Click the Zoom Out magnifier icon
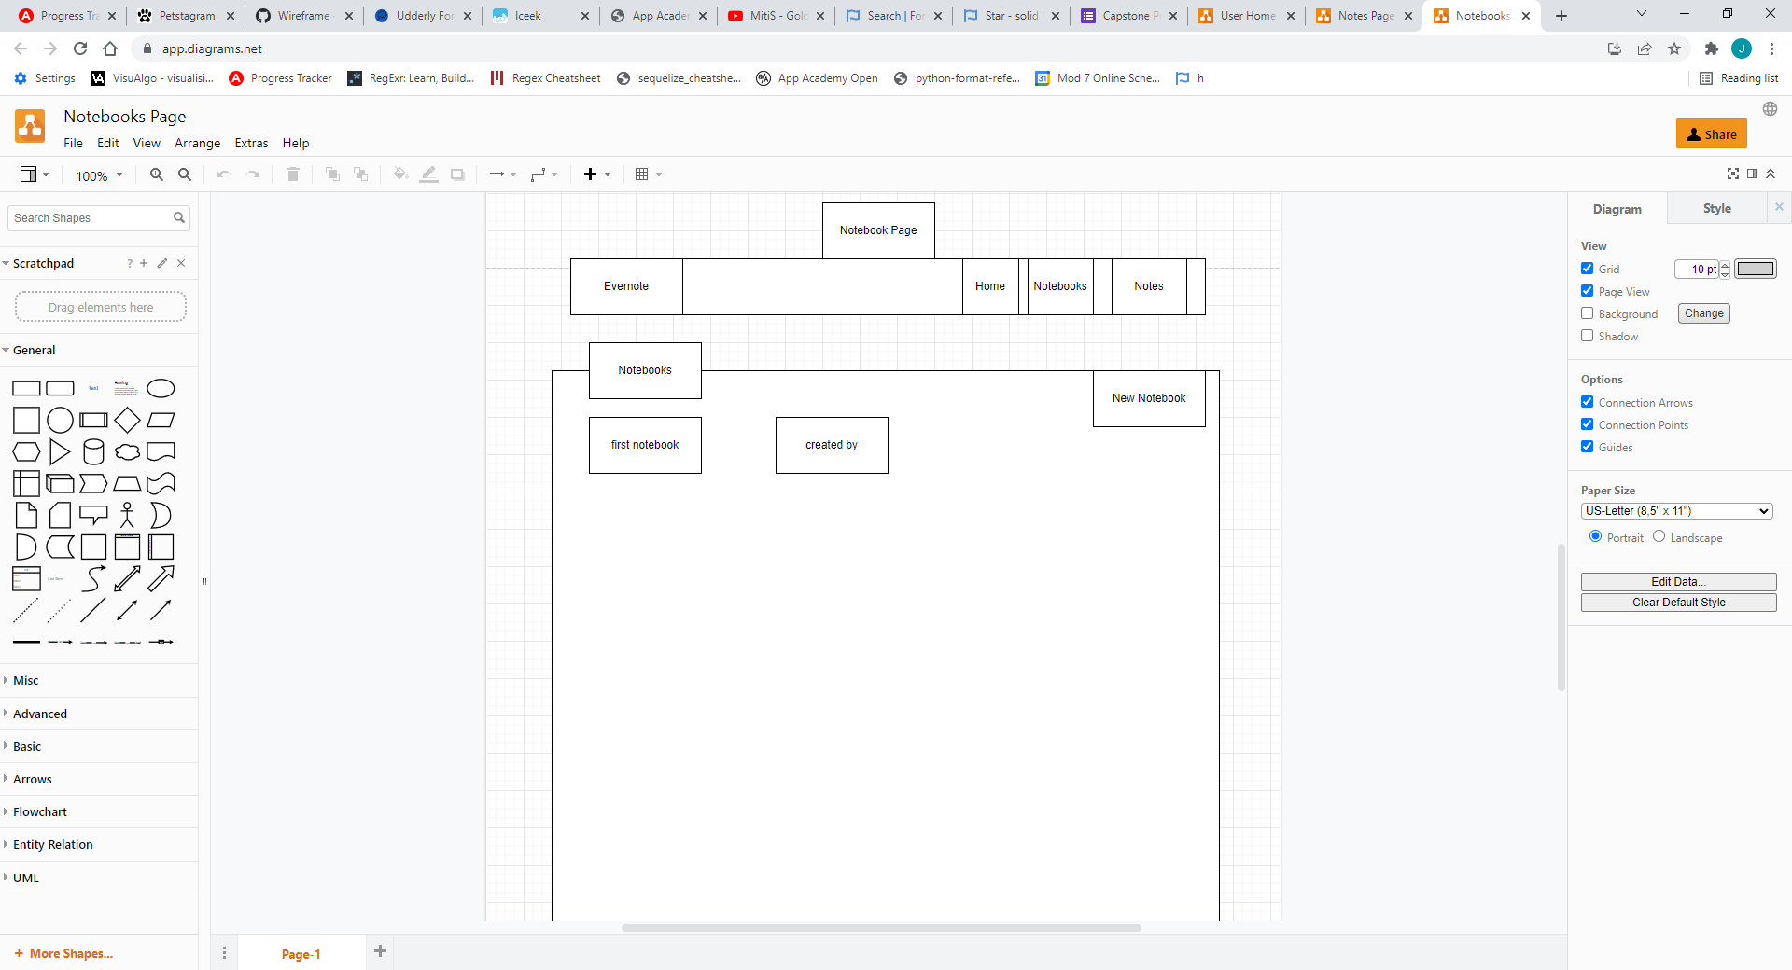Image resolution: width=1792 pixels, height=970 pixels. pos(185,174)
